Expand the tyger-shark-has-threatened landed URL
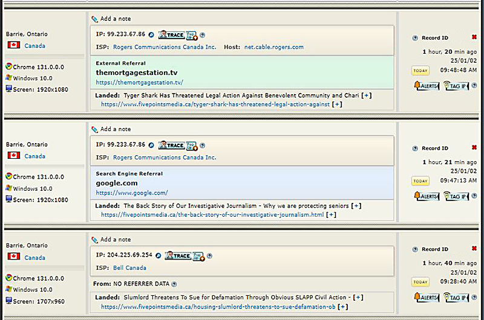Screen dimensions: 484x320 click(337, 104)
